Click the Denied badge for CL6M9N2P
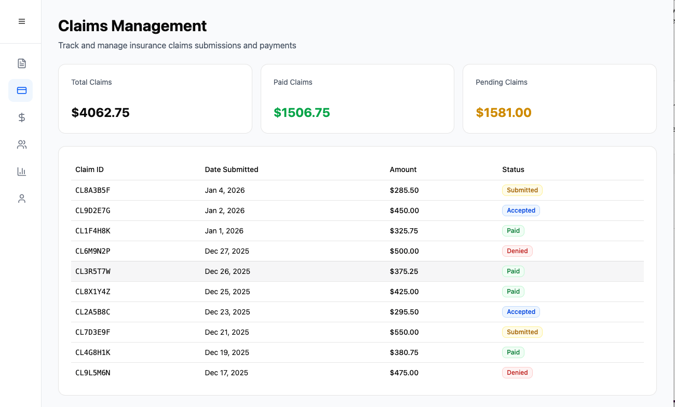Image resolution: width=675 pixels, height=407 pixels. click(517, 251)
